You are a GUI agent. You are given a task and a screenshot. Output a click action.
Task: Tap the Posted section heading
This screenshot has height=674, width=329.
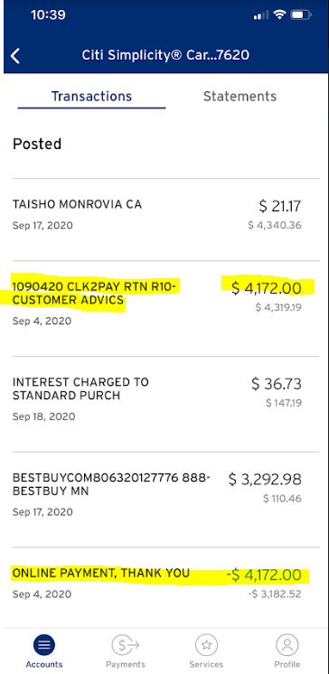pos(37,144)
